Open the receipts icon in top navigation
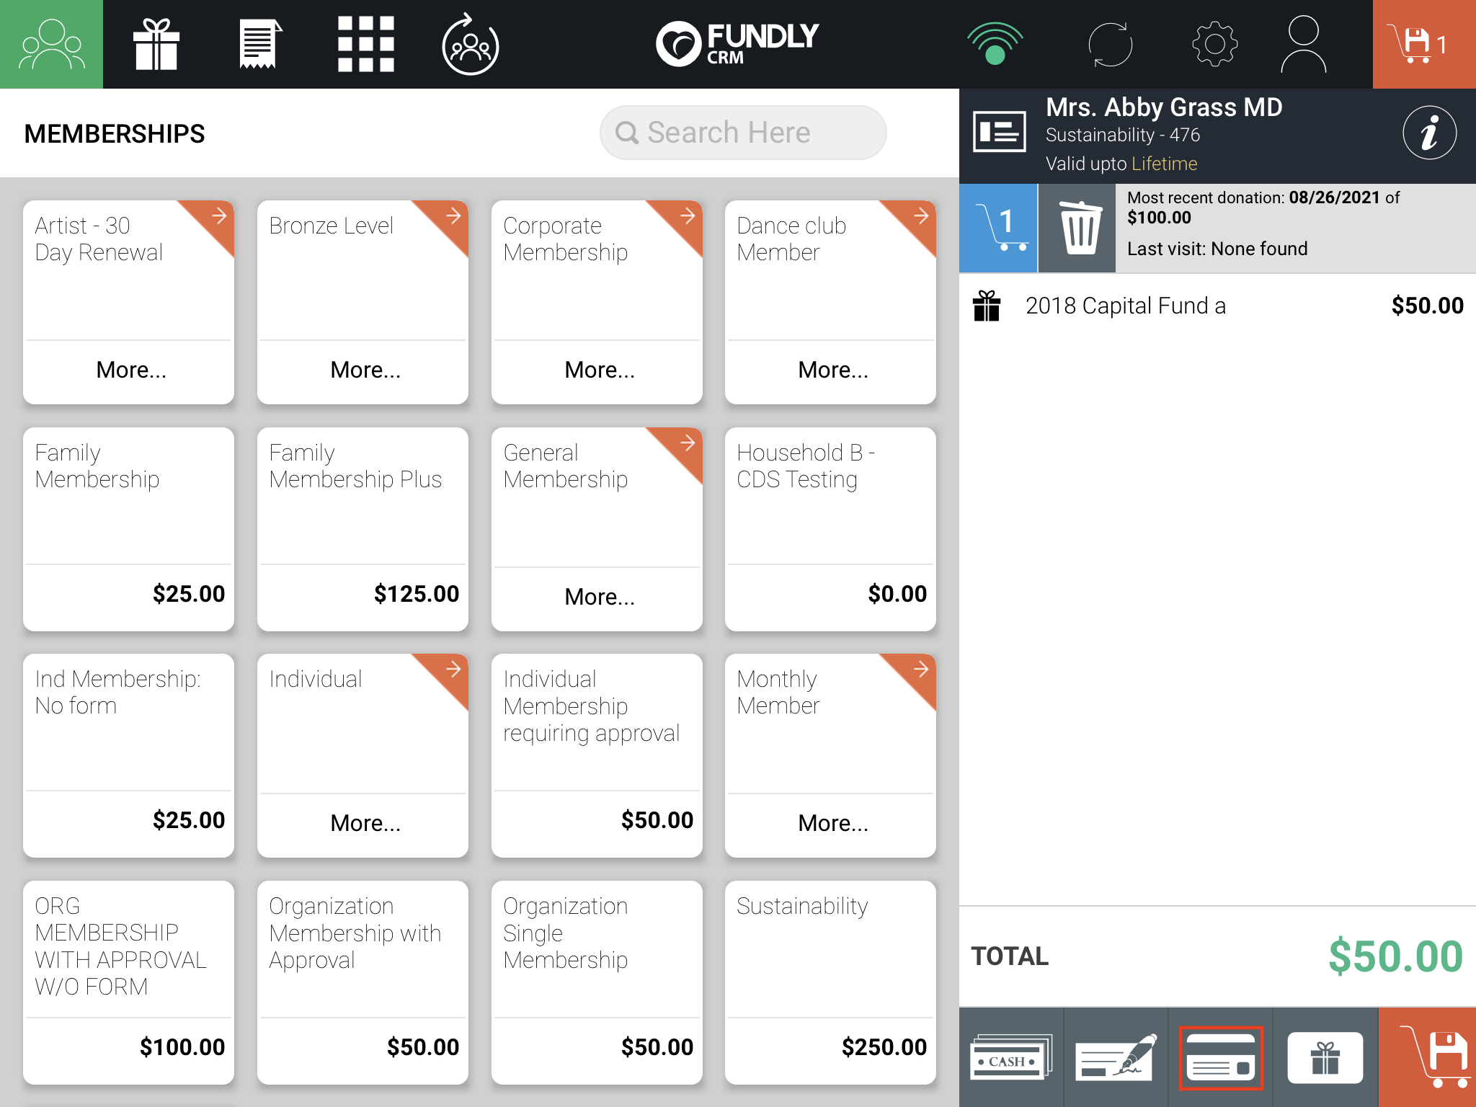1476x1107 pixels. click(x=260, y=45)
